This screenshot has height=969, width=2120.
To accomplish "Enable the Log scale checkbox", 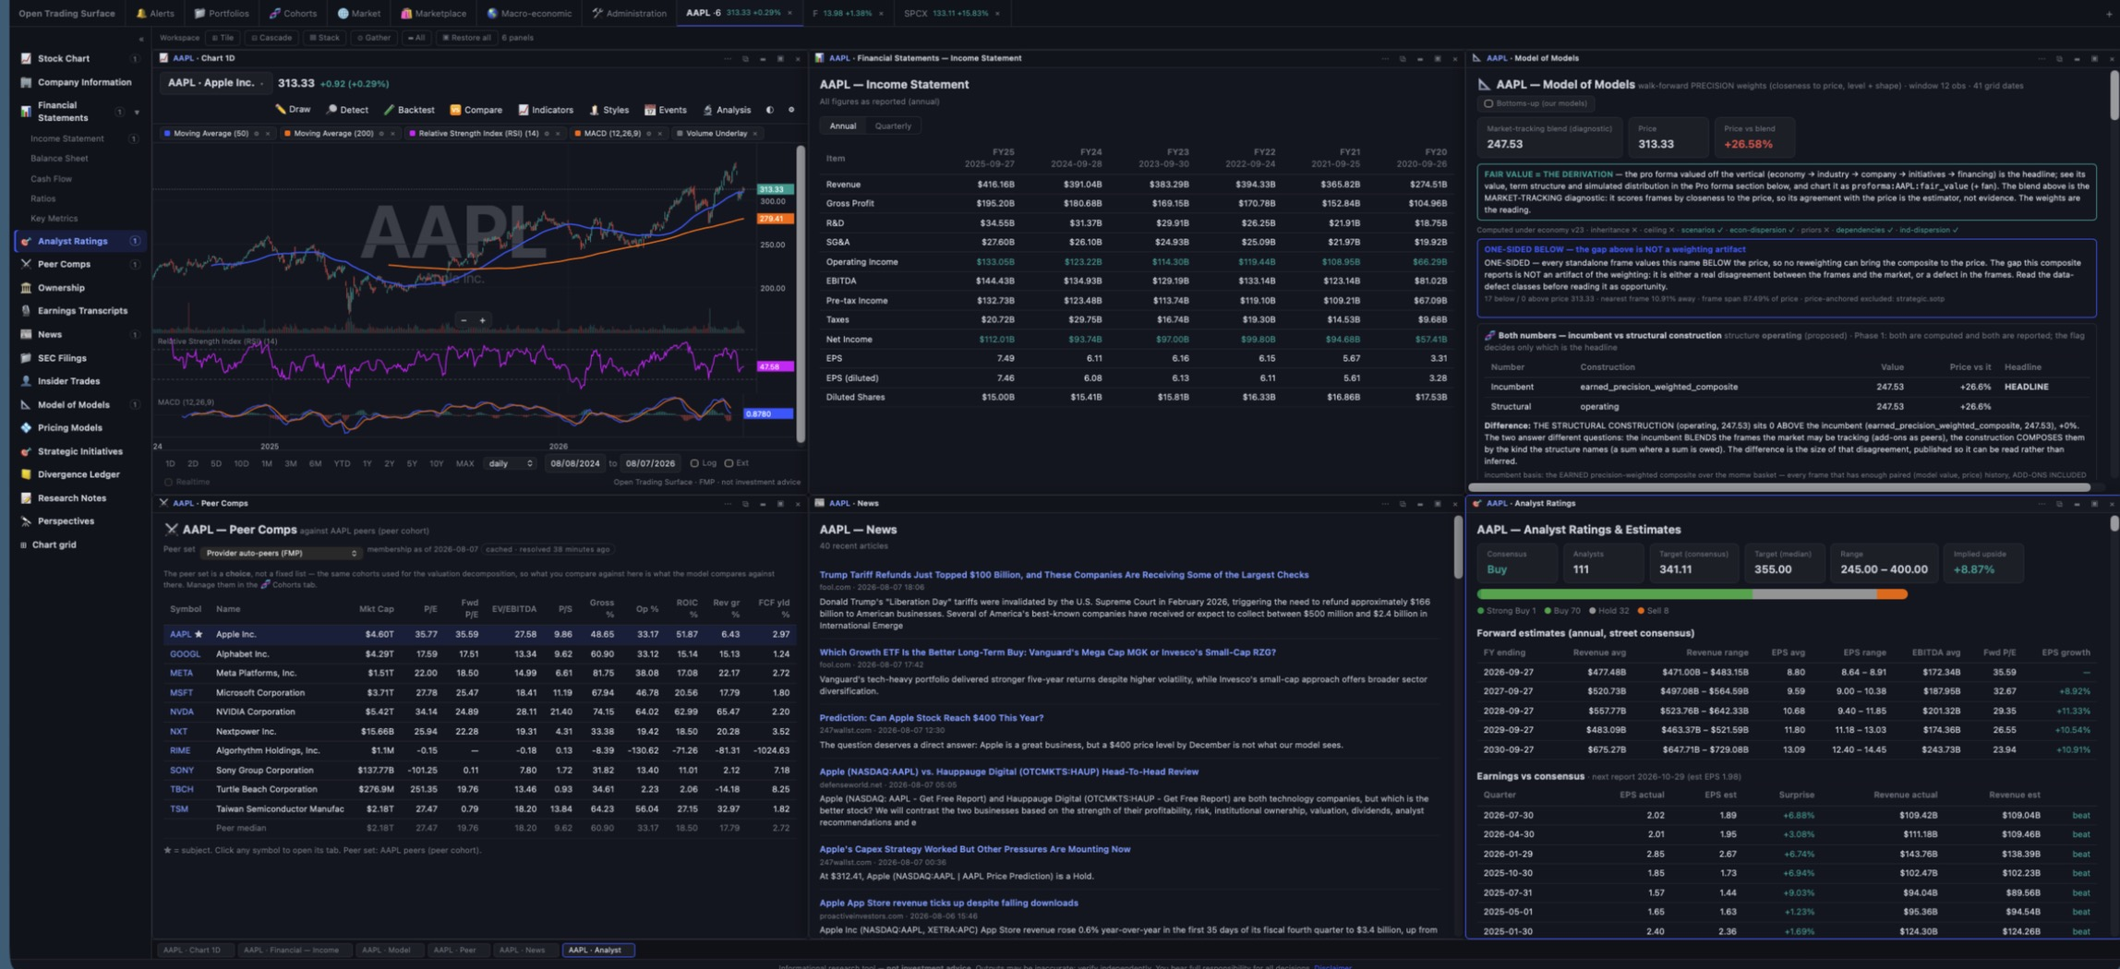I will [694, 463].
